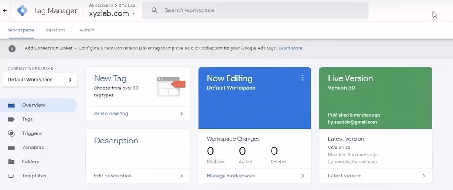Screen dimensions: 453x190
Task: Click the info icon beside Add Conversion Linker
Action: click(x=12, y=49)
